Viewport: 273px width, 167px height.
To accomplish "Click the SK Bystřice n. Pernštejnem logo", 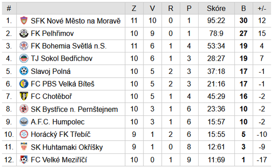I will tap(24, 109).
